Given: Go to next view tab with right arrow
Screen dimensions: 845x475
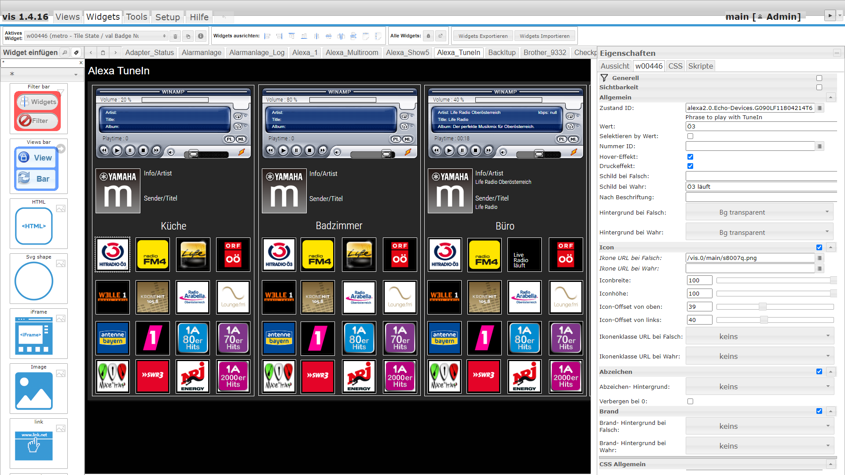Looking at the screenshot, I should click(115, 53).
